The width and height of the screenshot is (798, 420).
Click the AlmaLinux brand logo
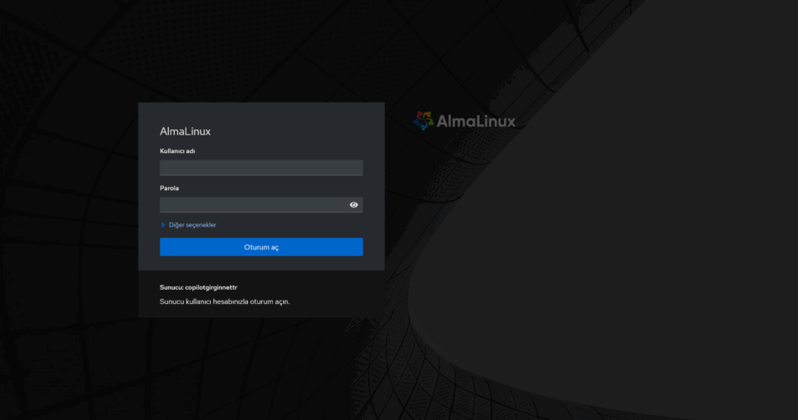click(x=465, y=121)
